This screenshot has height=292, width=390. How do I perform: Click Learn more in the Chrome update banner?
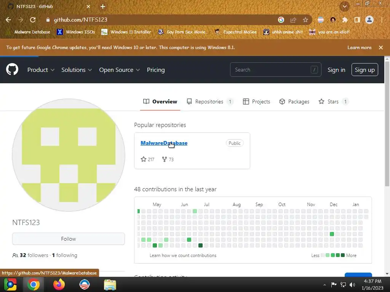(360, 48)
